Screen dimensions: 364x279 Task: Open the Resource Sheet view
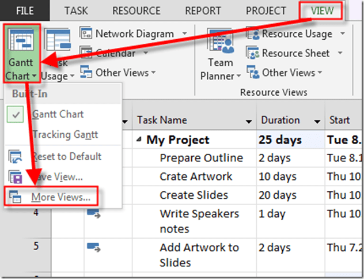[294, 53]
